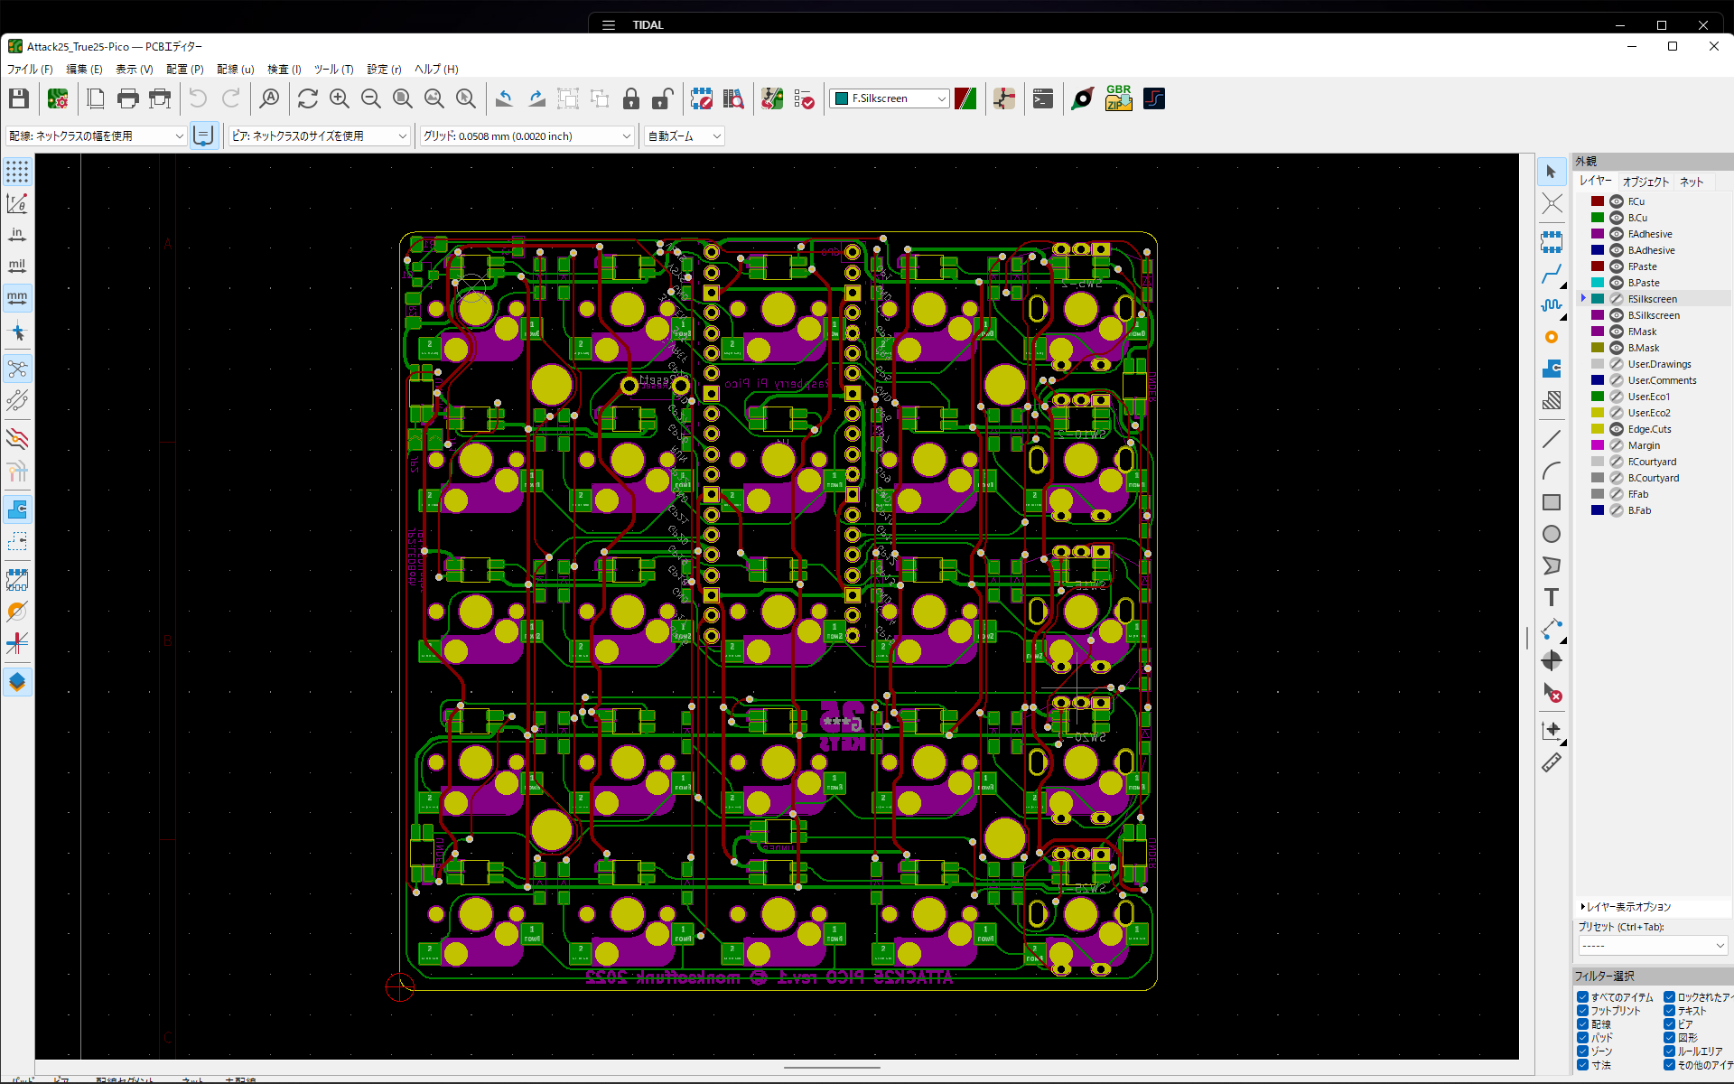Click the Zoom to fit icon
Screen dimensions: 1734x1084
tap(403, 99)
